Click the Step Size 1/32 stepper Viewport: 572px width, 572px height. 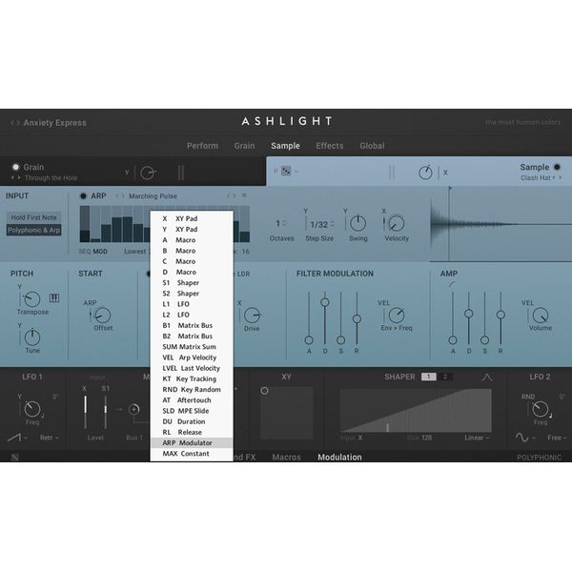(x=322, y=224)
